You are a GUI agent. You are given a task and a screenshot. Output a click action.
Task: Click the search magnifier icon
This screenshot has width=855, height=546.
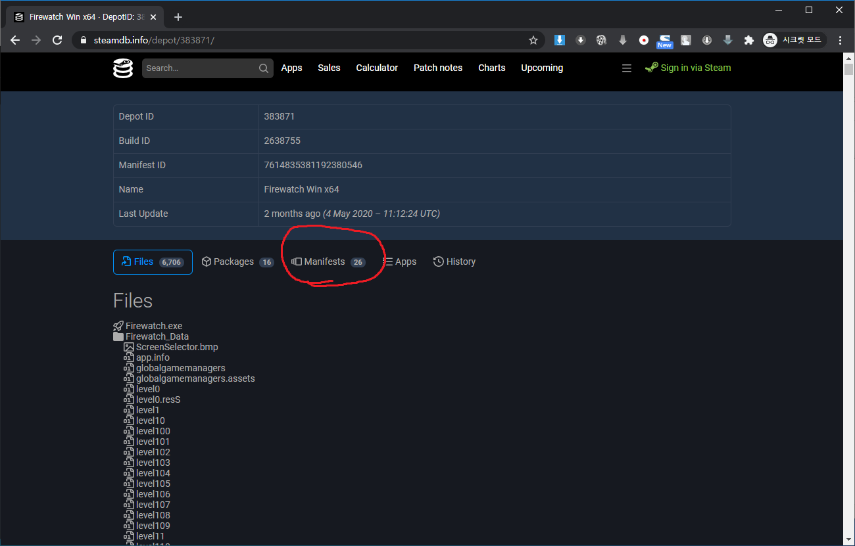264,68
